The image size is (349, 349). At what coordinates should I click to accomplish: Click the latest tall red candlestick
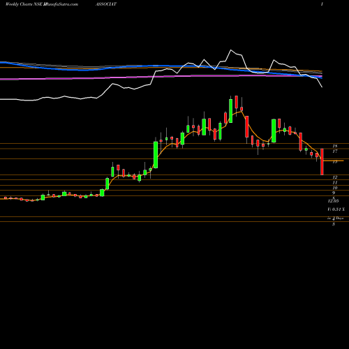pos(322,162)
